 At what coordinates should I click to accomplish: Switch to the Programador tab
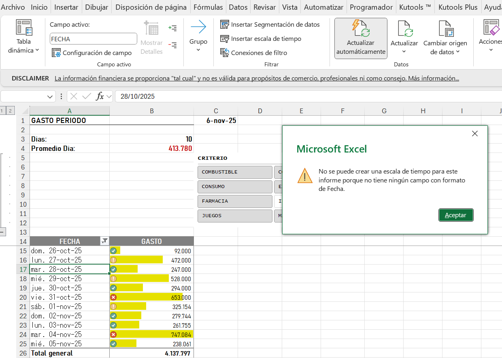(x=371, y=7)
